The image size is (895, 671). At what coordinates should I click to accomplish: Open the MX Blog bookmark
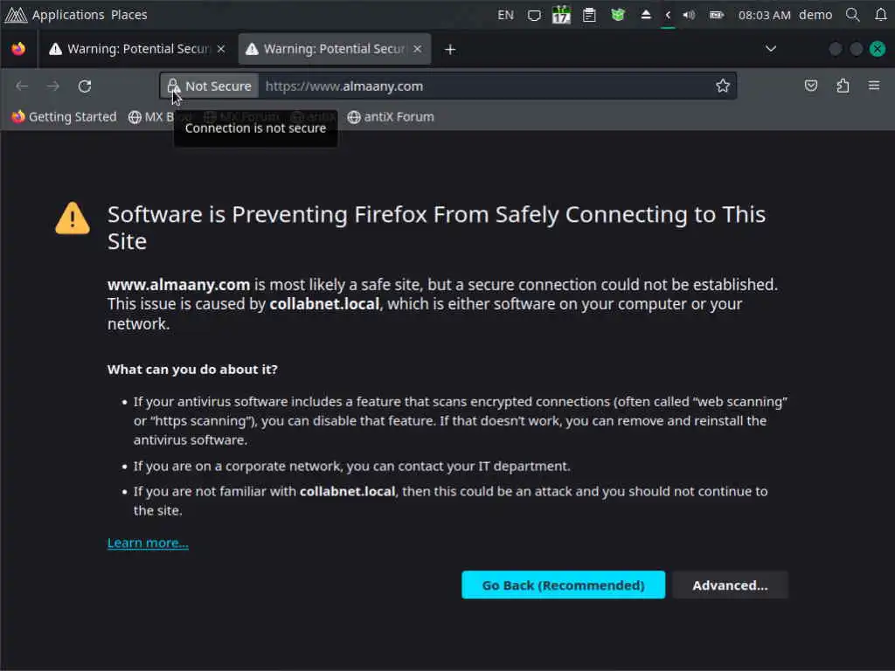150,117
